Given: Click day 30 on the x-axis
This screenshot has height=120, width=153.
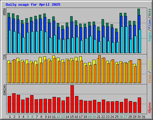Looking at the screenshot, I should click(139, 117).
